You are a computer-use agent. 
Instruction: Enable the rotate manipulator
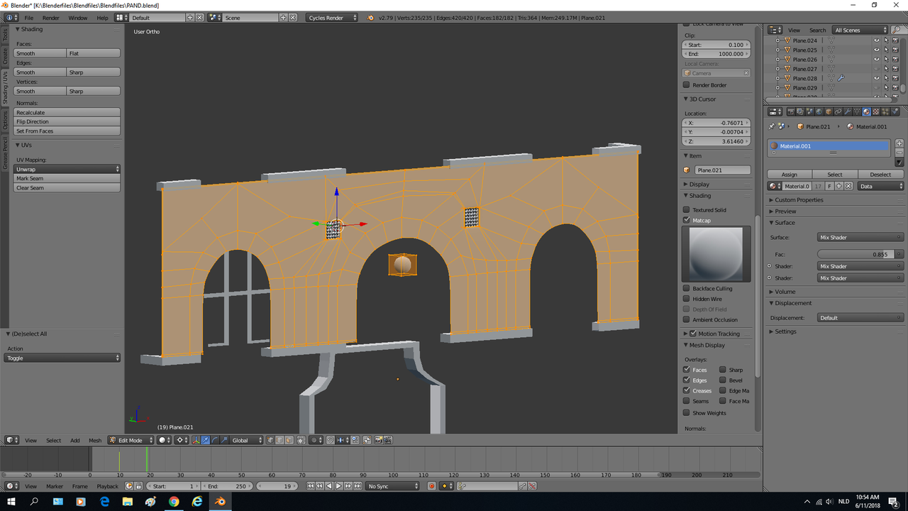click(x=215, y=440)
